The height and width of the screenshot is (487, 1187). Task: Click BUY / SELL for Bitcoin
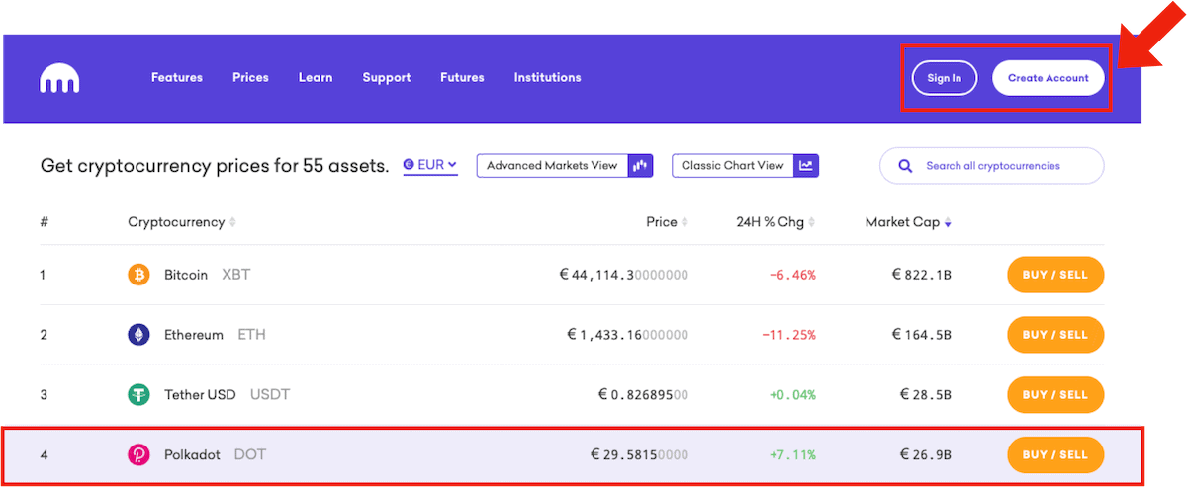coord(1054,275)
